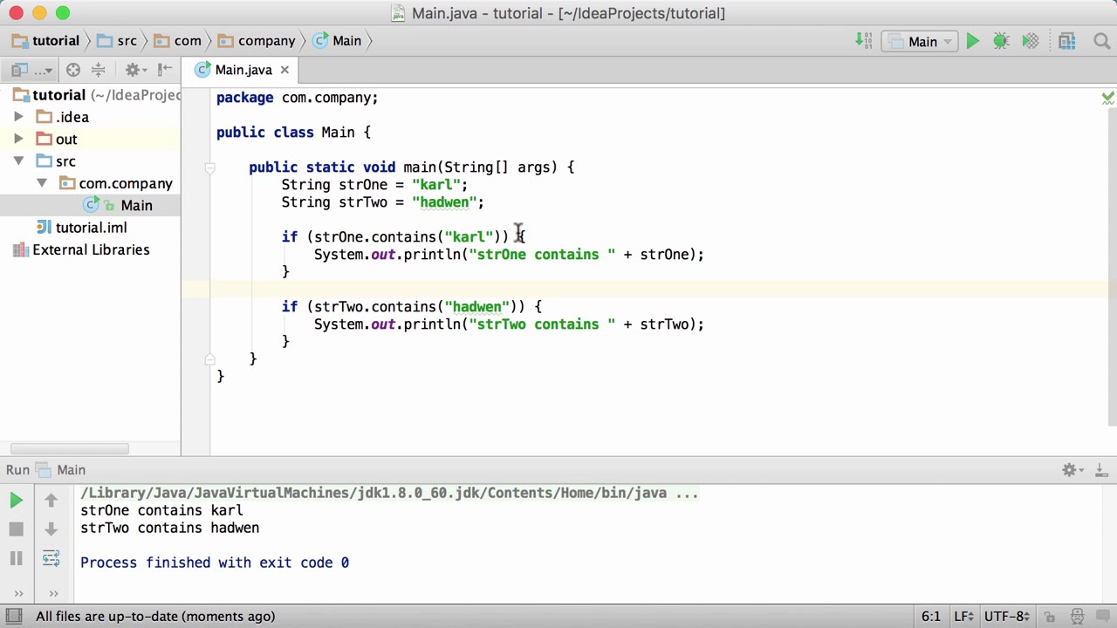Image resolution: width=1117 pixels, height=628 pixels.
Task: Toggle soft wraps in Run console
Action: tap(51, 558)
